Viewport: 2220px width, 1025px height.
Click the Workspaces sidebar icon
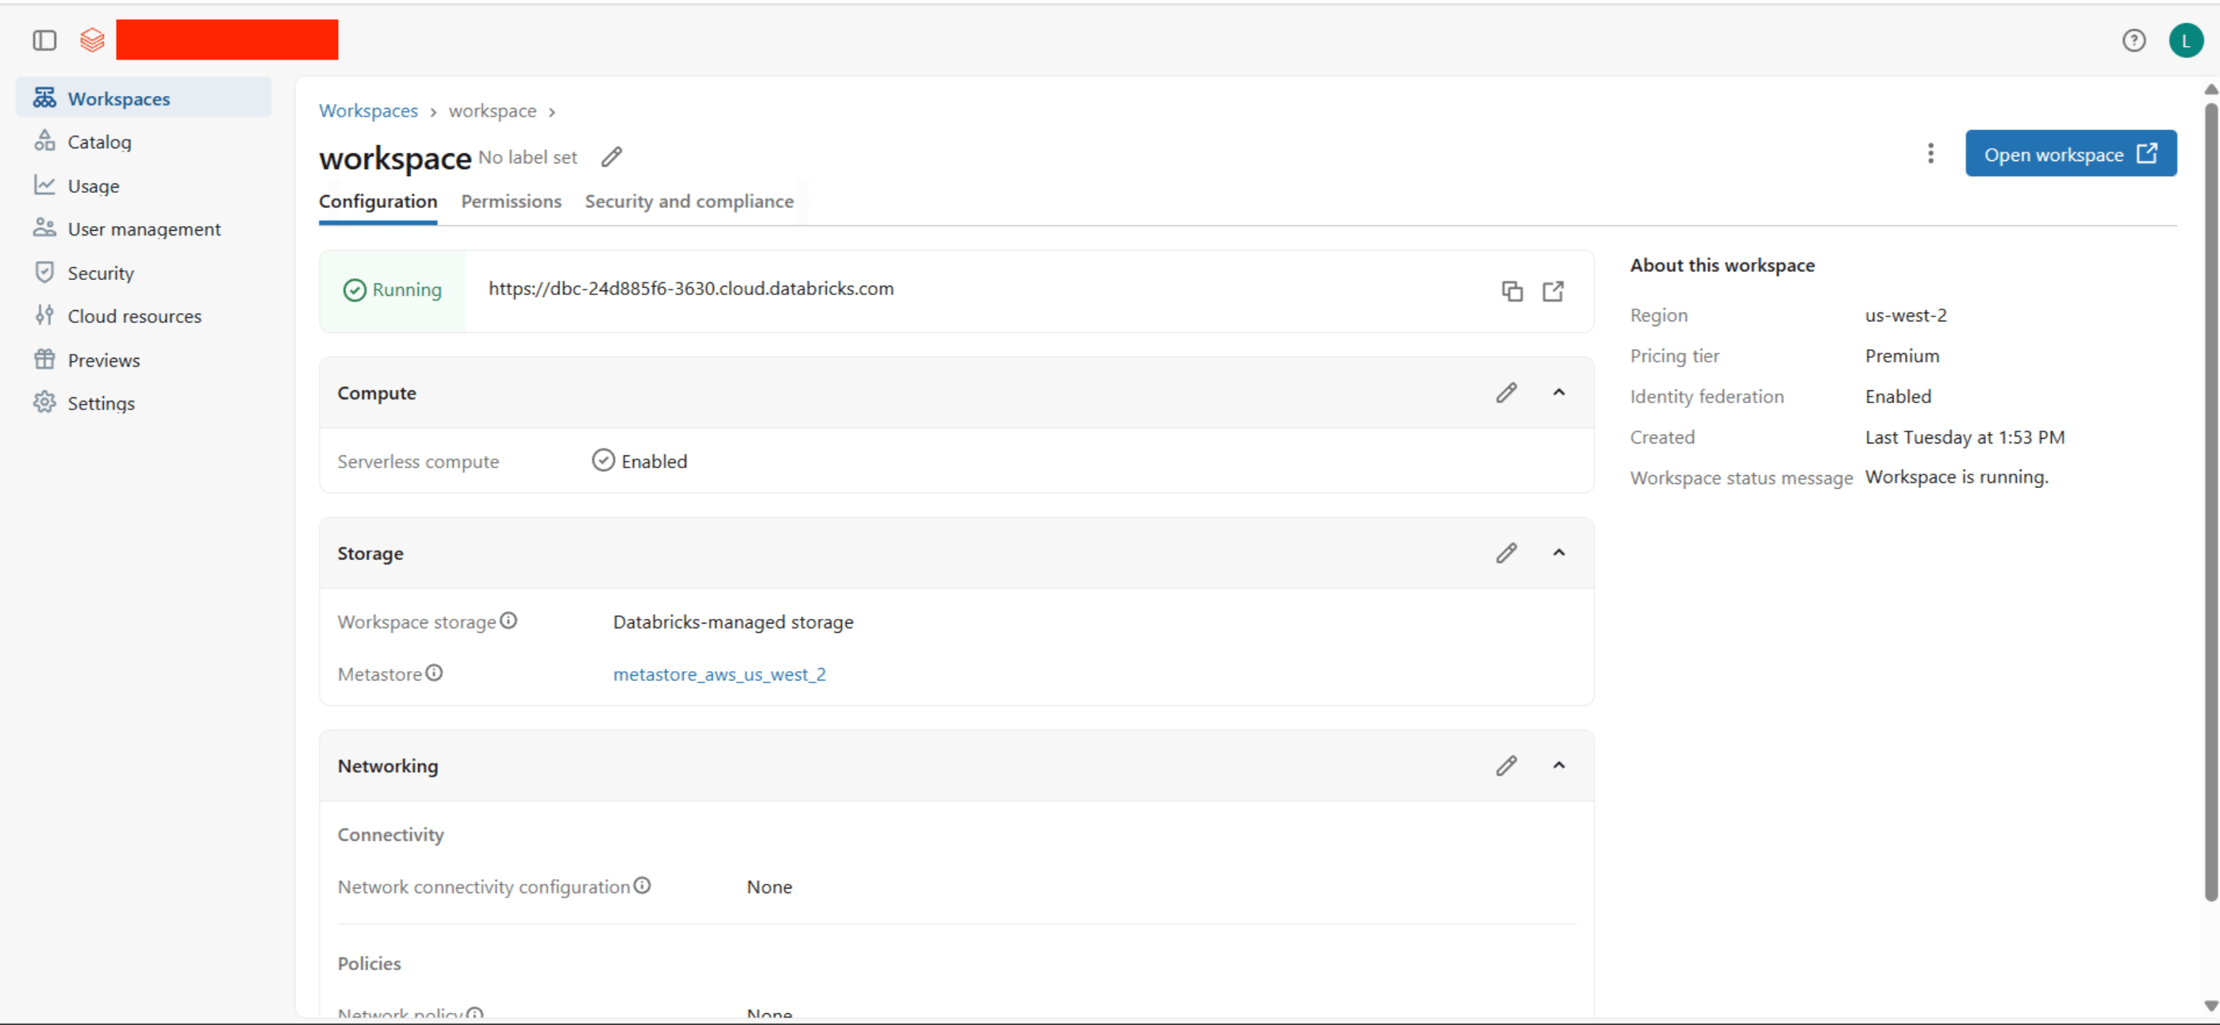point(44,98)
